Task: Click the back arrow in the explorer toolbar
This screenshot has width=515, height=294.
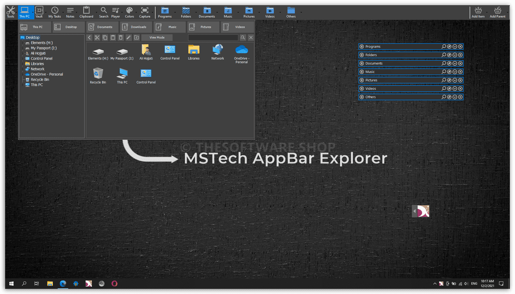Action: click(89, 38)
